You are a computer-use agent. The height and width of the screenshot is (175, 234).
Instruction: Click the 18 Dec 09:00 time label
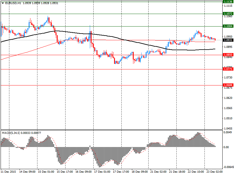(140, 172)
